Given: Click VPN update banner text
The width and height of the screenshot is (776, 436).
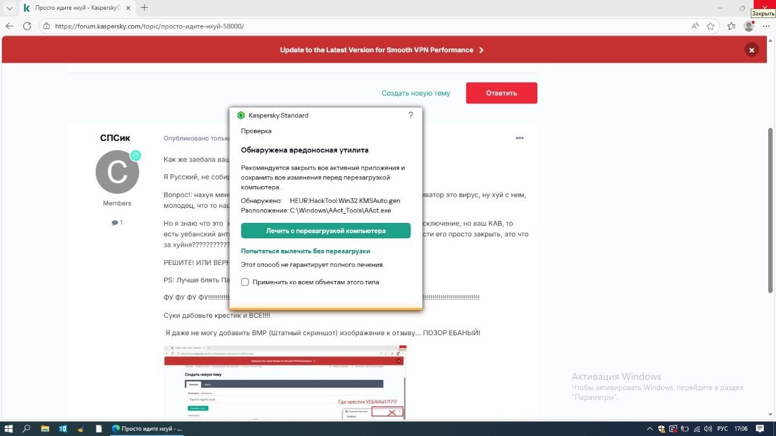Looking at the screenshot, I should click(x=377, y=50).
